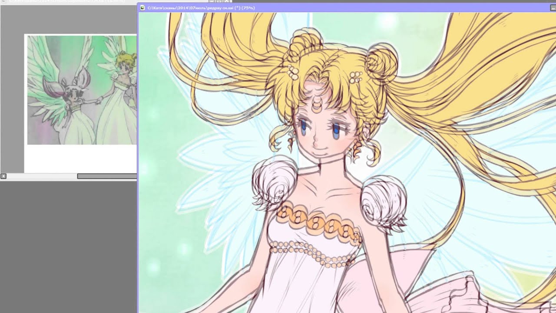Minimize the редрау см.sai canvas window
Viewport: 556px width, 313px height.
tap(552, 8)
